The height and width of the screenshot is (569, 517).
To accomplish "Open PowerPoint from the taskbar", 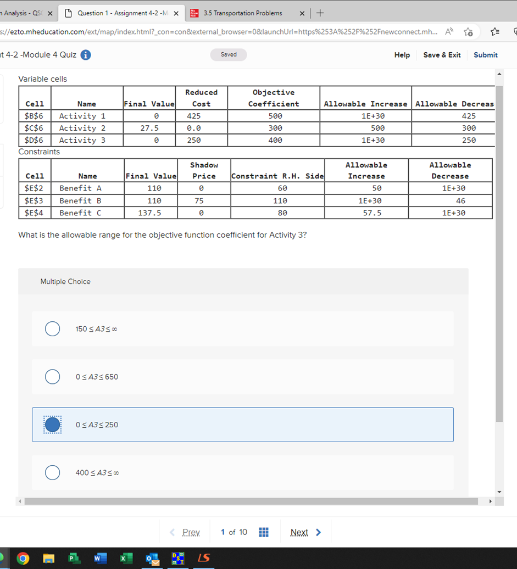I will point(74,558).
